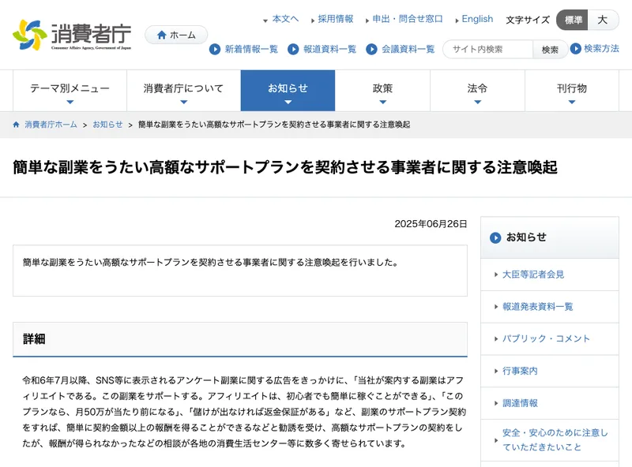The image size is (632, 467).
Task: Focus the サイト内検索 search field
Action: point(487,50)
